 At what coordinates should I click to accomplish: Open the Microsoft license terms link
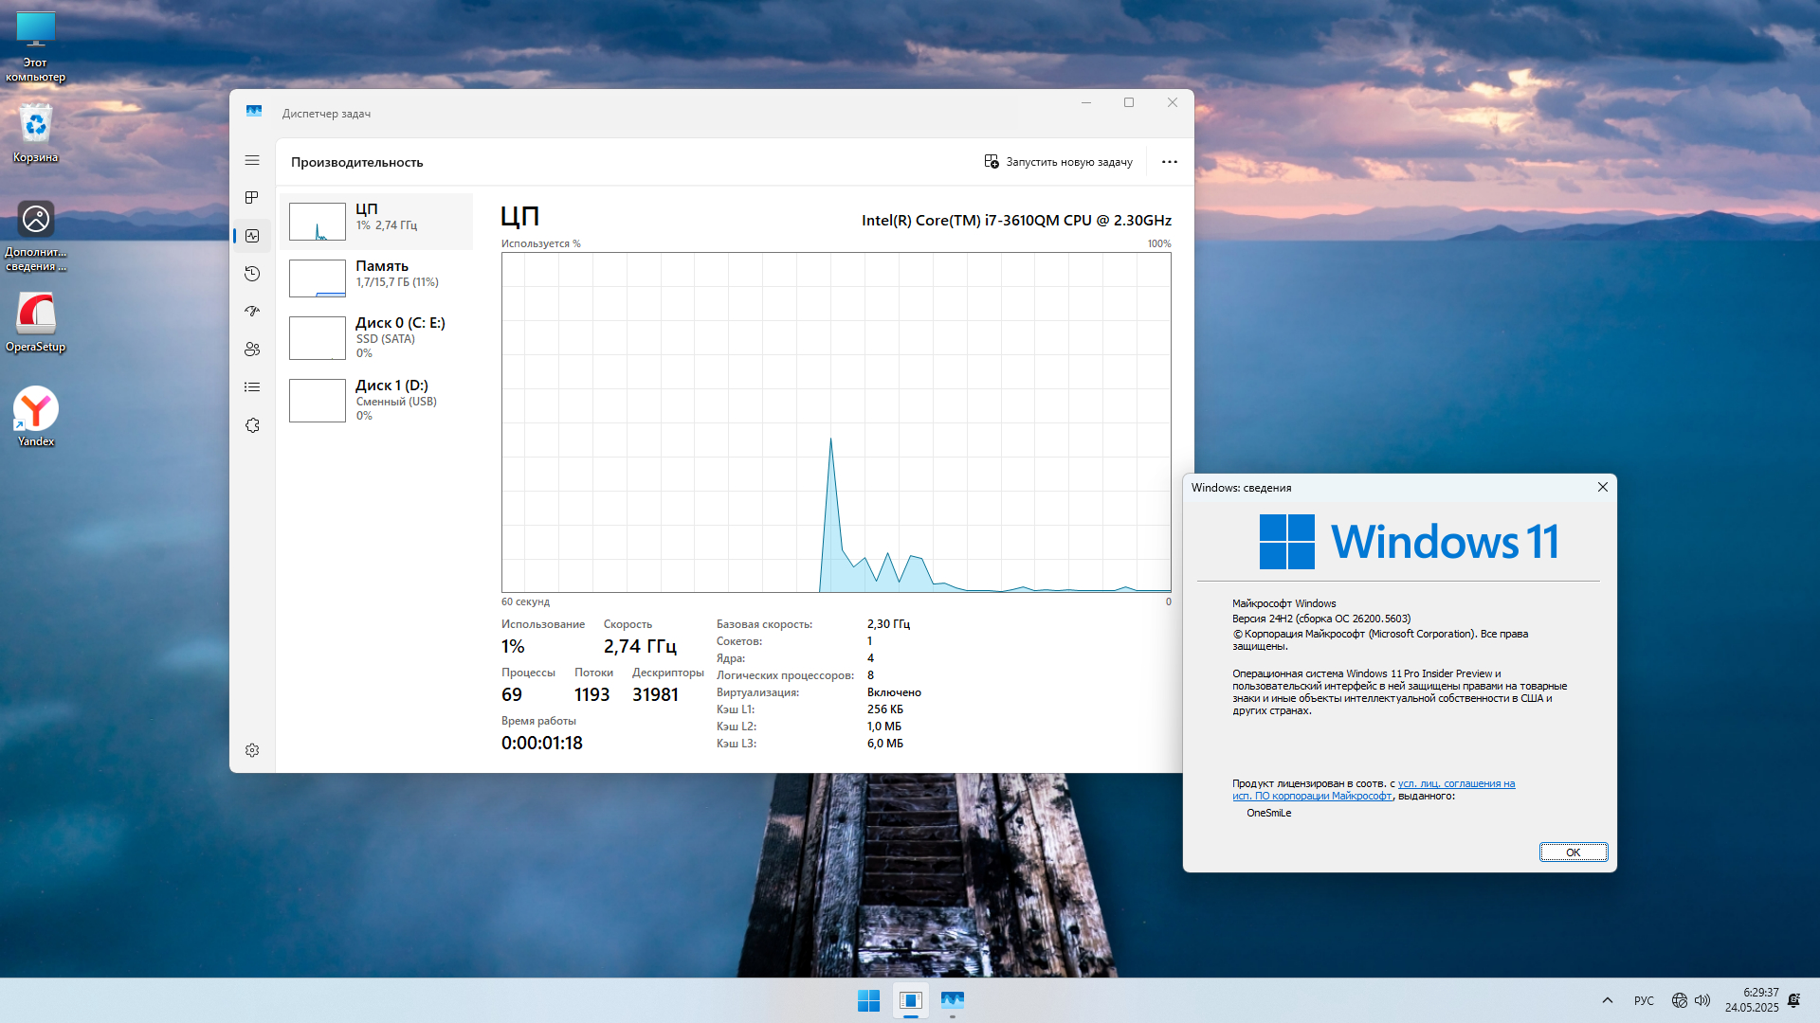pyautogui.click(x=1455, y=784)
